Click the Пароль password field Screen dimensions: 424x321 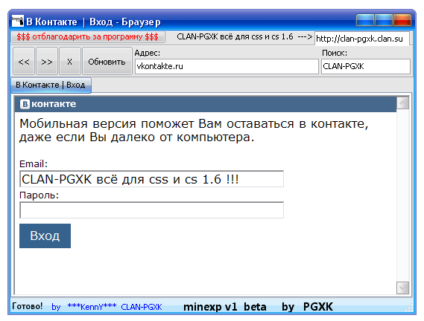tap(151, 210)
